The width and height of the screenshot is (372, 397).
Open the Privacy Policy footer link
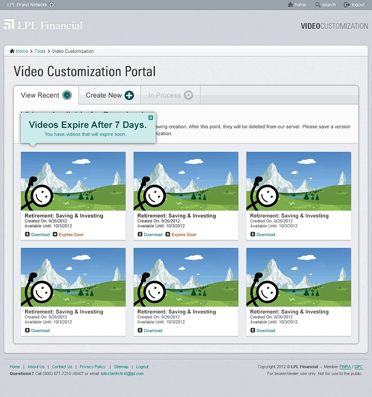tap(92, 367)
